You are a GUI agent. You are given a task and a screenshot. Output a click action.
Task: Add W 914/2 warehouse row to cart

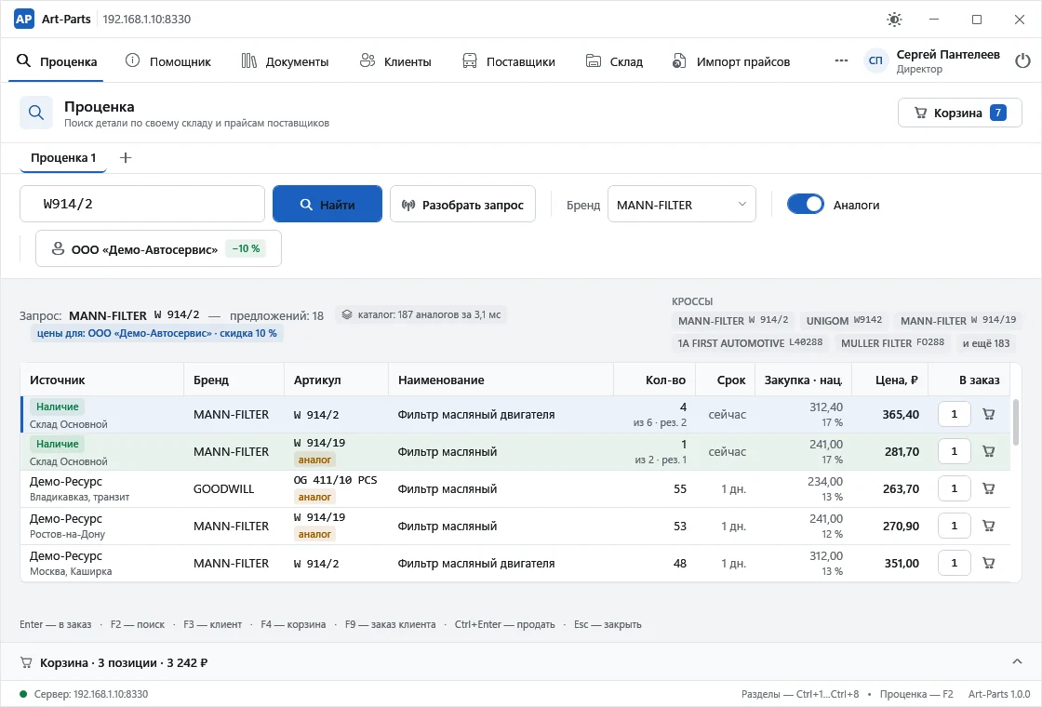pyautogui.click(x=989, y=414)
